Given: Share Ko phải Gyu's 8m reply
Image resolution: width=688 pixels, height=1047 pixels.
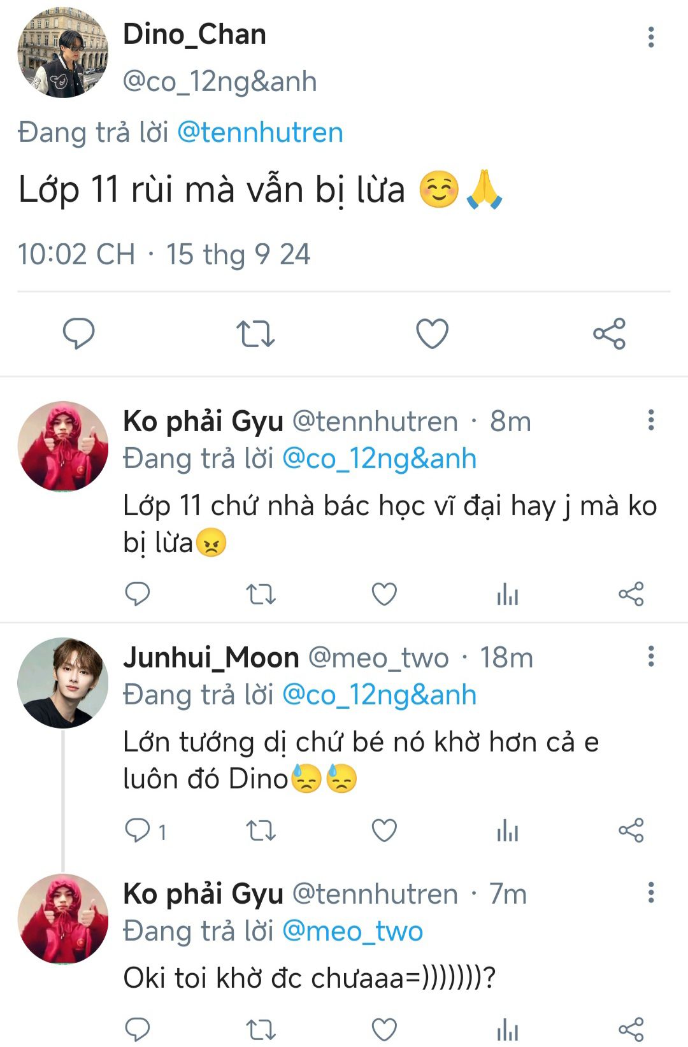Looking at the screenshot, I should tap(631, 594).
